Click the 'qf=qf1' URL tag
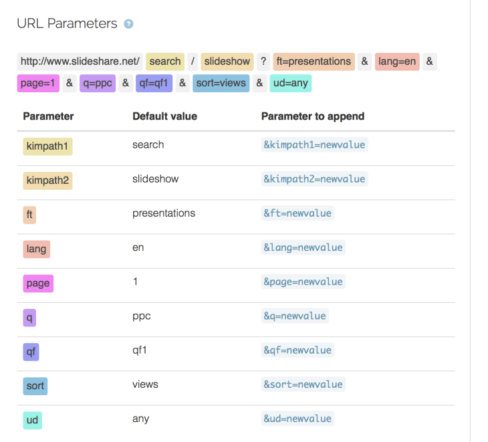The width and height of the screenshot is (488, 442). point(154,84)
